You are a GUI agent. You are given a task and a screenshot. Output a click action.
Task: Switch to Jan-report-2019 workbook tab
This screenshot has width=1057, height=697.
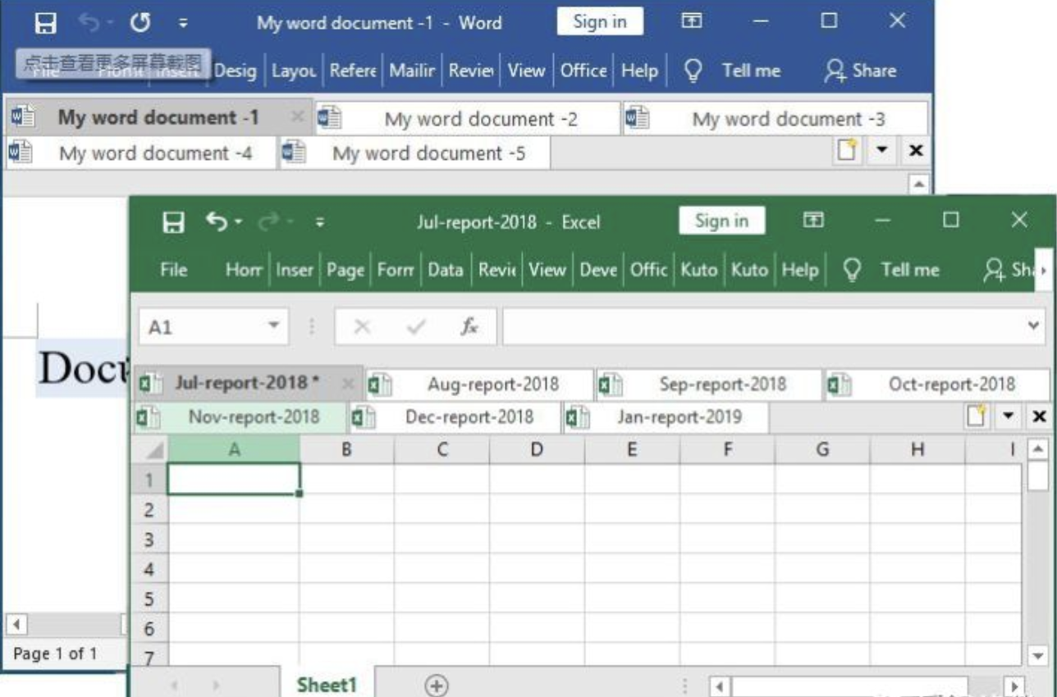click(666, 417)
